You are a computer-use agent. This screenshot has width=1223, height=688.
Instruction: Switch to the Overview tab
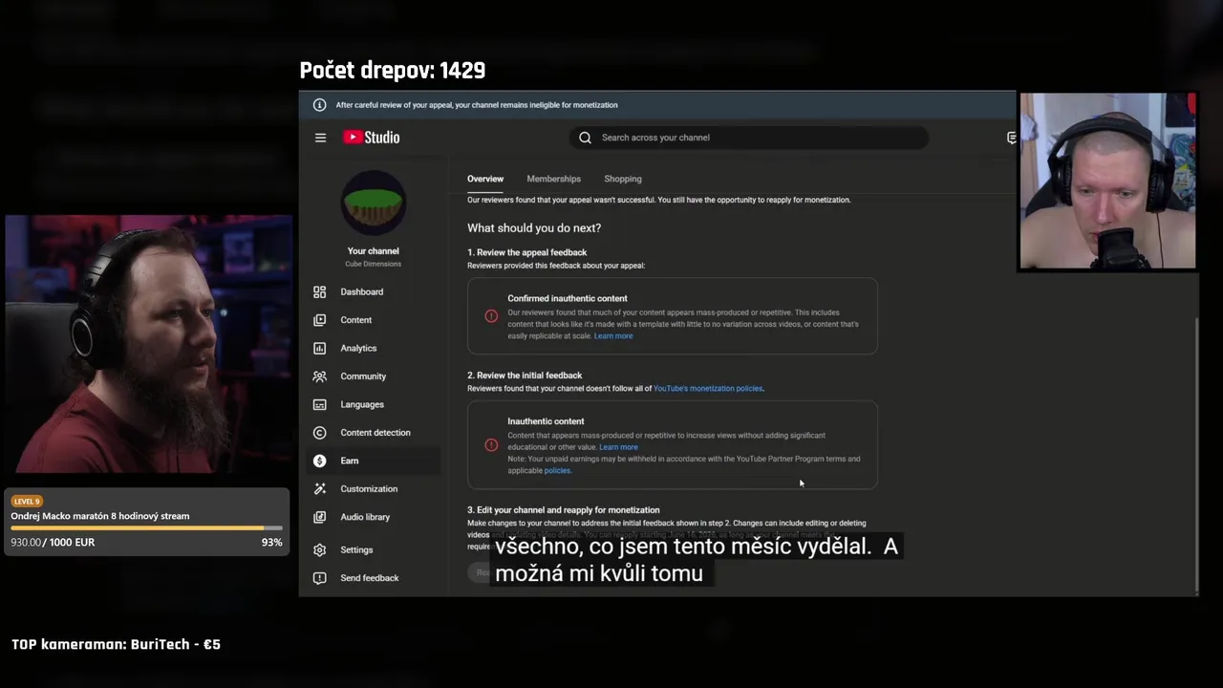pyautogui.click(x=485, y=179)
